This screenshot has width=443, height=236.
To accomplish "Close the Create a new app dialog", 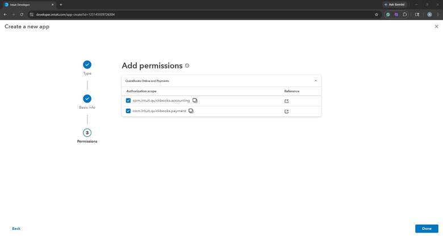I will 437,27.
